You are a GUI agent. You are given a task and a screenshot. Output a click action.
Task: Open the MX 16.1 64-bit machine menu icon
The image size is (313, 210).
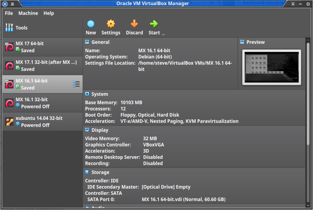pos(76,84)
